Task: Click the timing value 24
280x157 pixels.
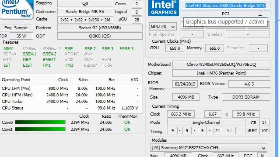Action: (217, 131)
